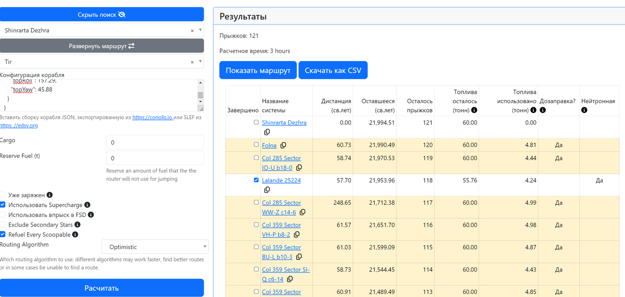Copy Col 359 Sector VH-P b8-2 icon
Viewport: 625px width, 297px height.
[296, 235]
